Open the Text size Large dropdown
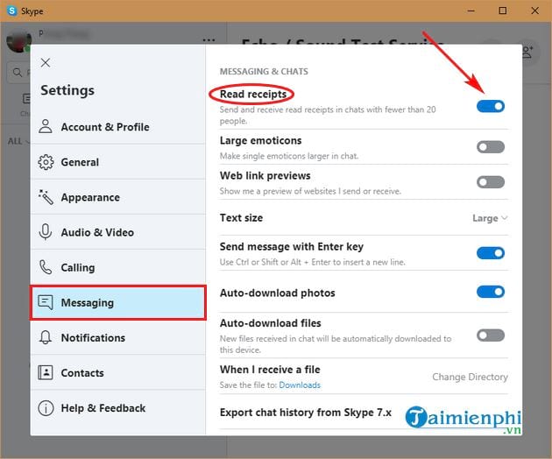This screenshot has width=552, height=459. click(490, 218)
